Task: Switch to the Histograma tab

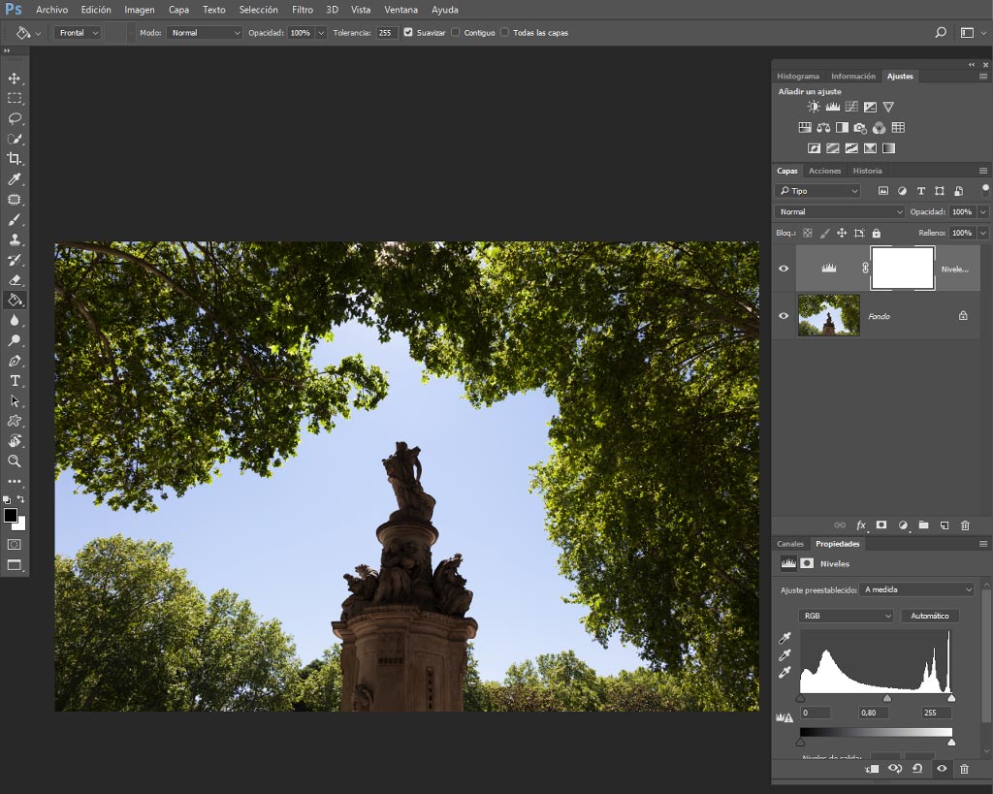Action: [x=798, y=76]
